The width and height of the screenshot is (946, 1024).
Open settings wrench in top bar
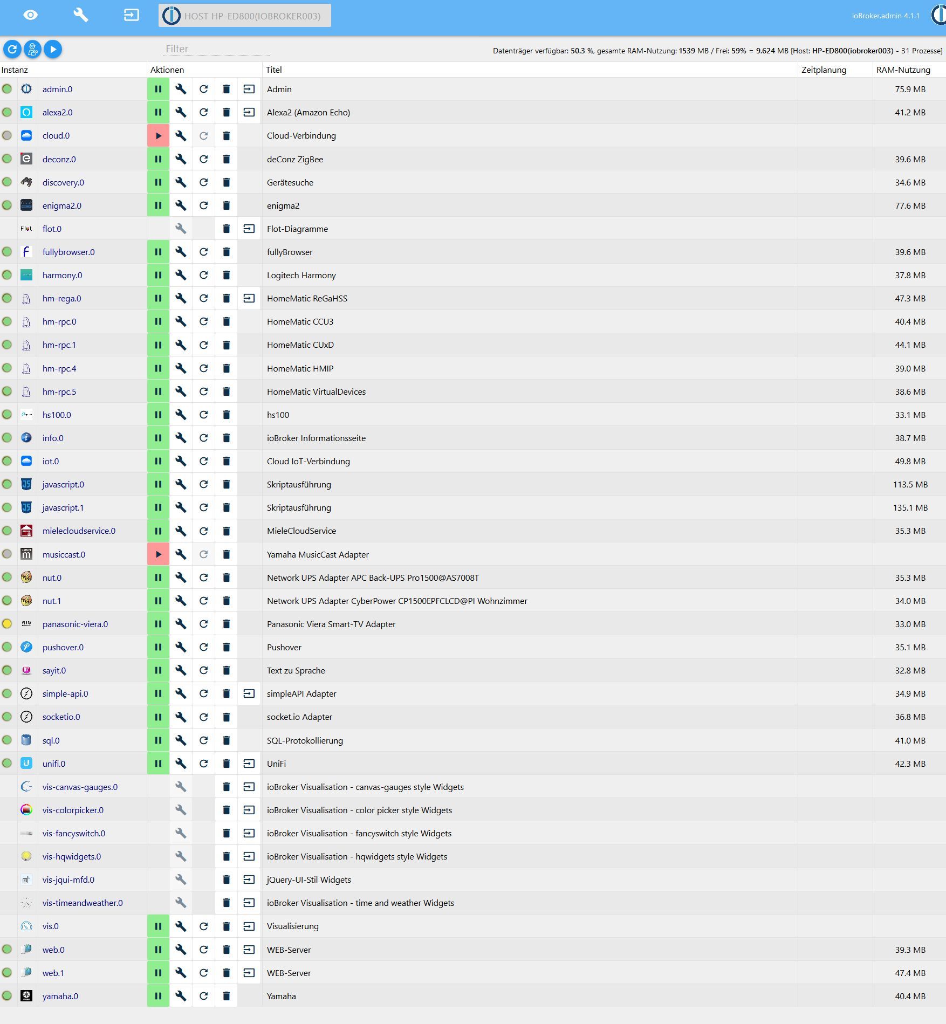point(81,15)
